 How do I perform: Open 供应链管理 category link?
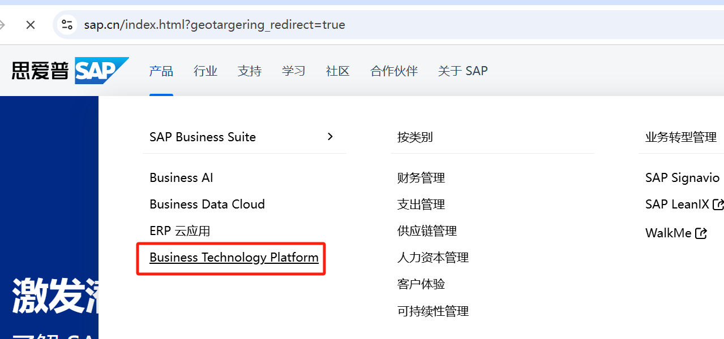(x=427, y=231)
